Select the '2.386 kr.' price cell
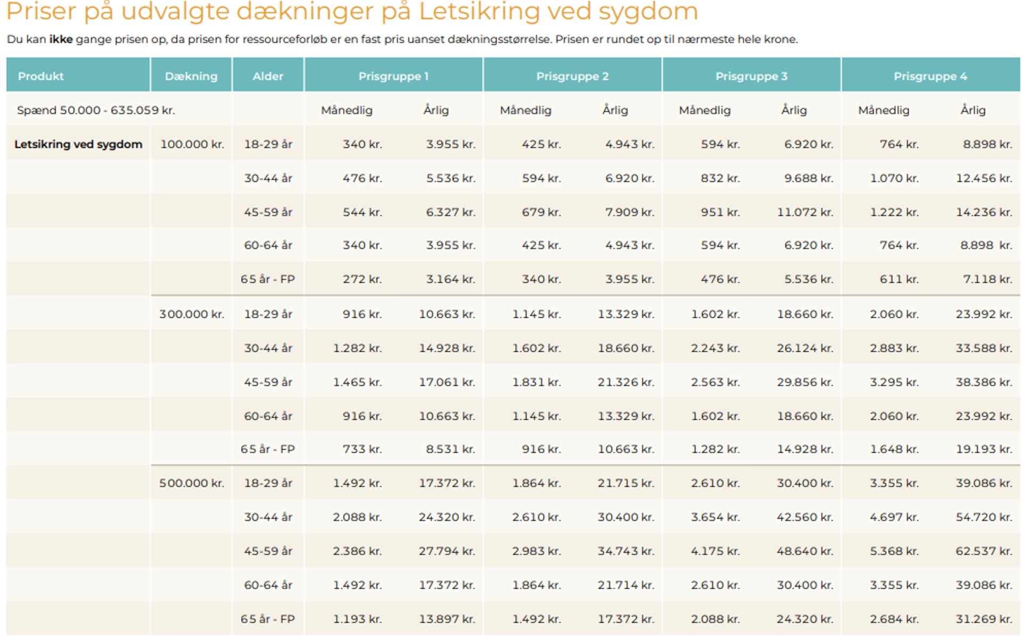 (x=357, y=551)
